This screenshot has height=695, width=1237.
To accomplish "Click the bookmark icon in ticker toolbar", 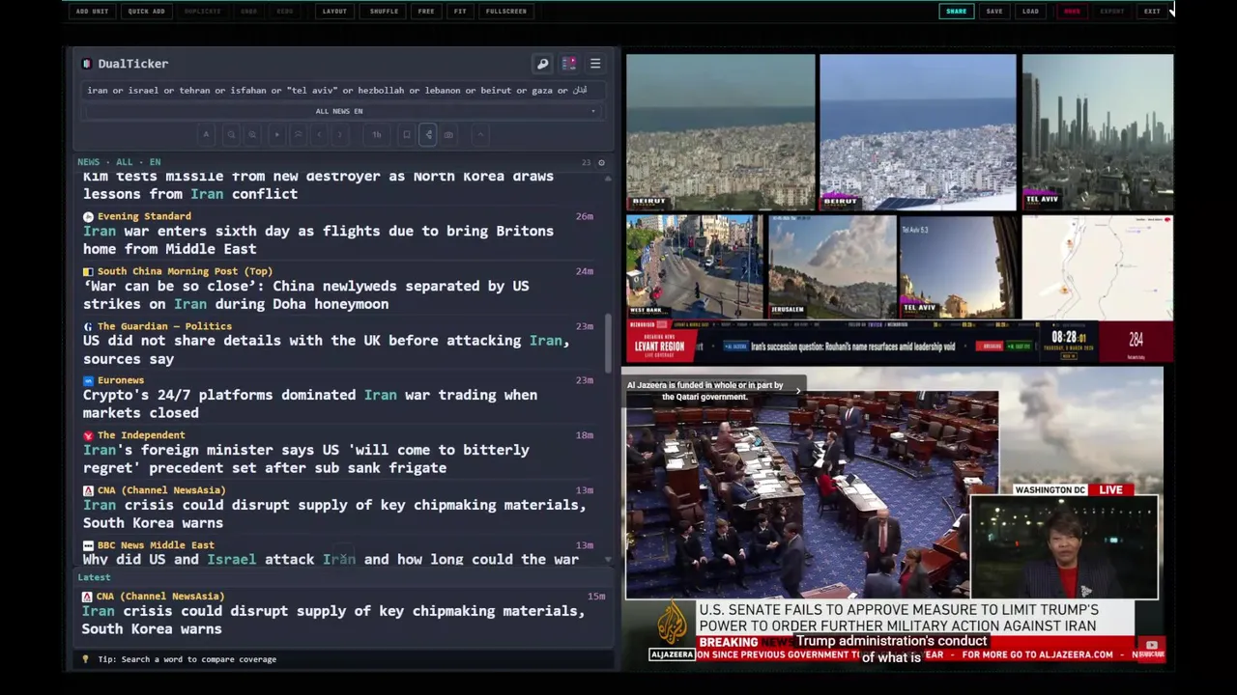I will click(x=407, y=134).
